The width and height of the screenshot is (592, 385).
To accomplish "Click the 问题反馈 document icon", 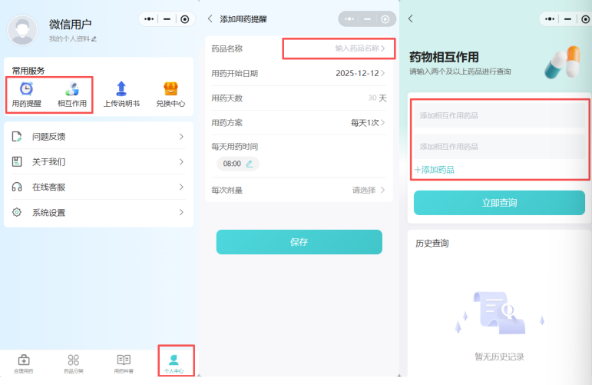I will coord(17,136).
